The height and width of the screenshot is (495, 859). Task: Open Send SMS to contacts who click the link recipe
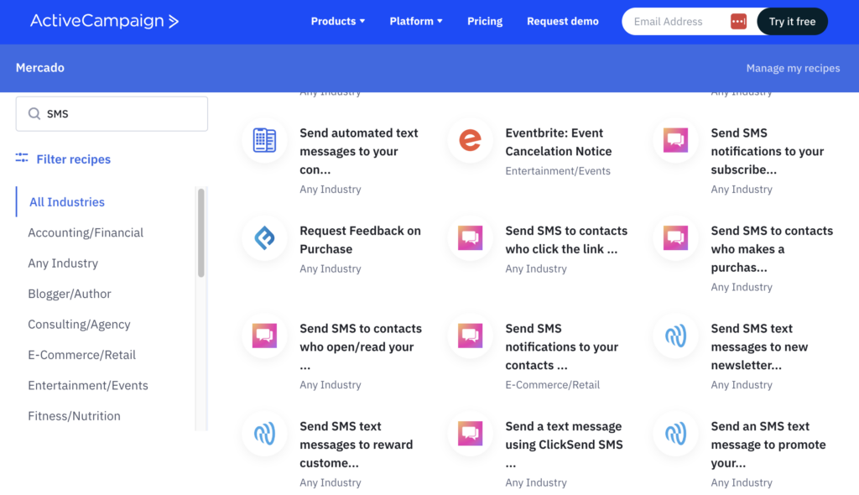point(566,240)
